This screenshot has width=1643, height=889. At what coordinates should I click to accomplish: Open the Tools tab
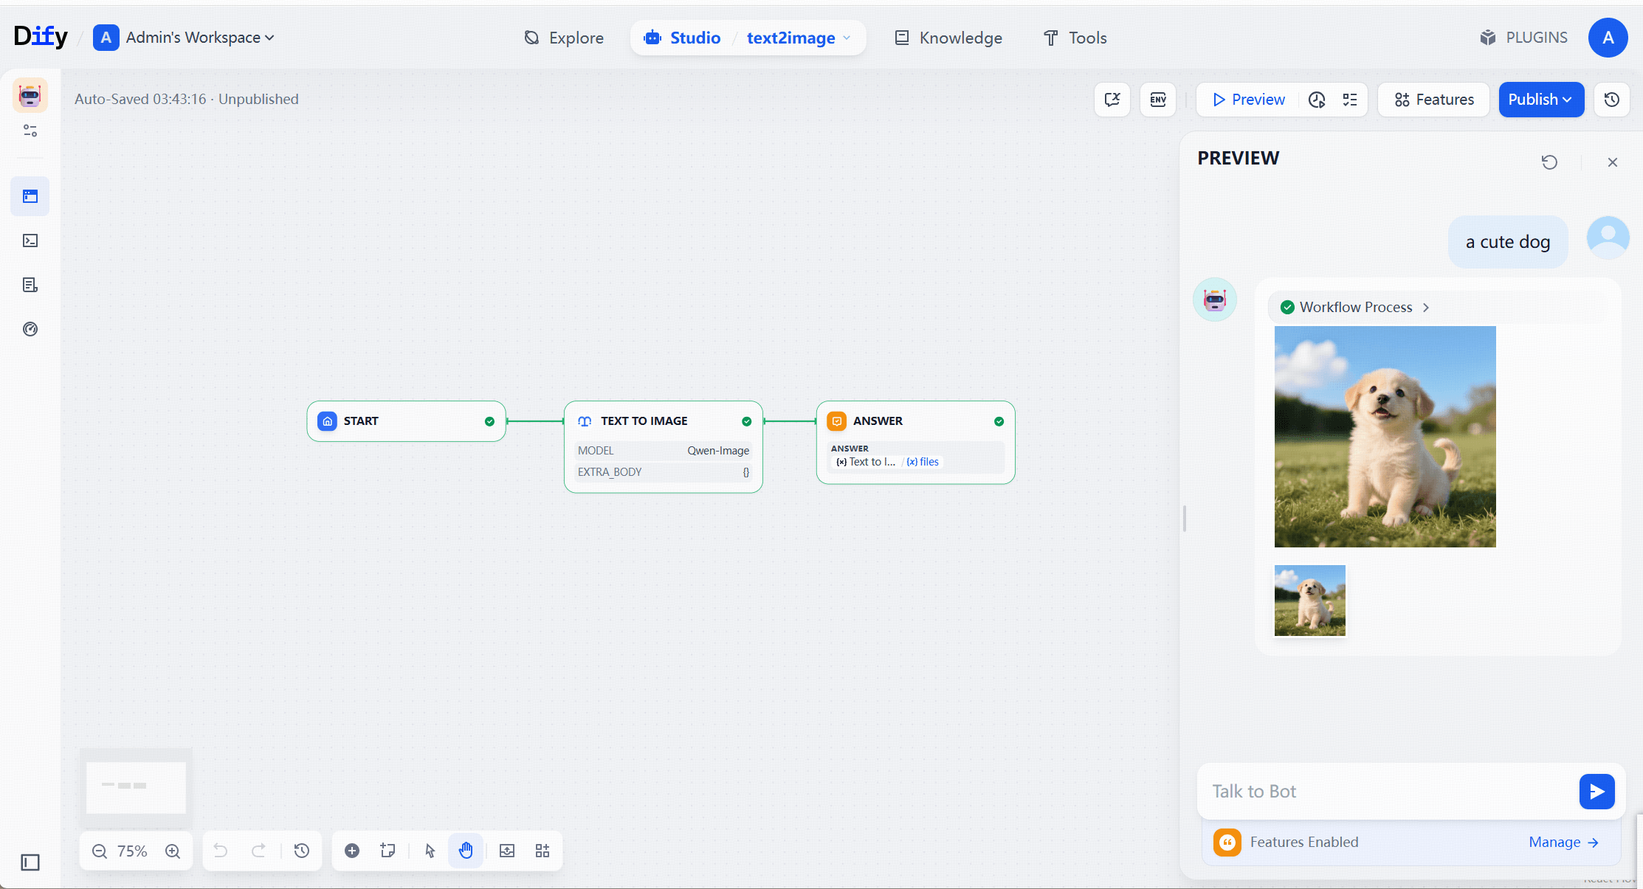(1075, 38)
